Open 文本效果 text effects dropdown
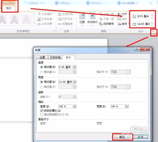Viewport: 158px width, 142px height. click(46, 24)
